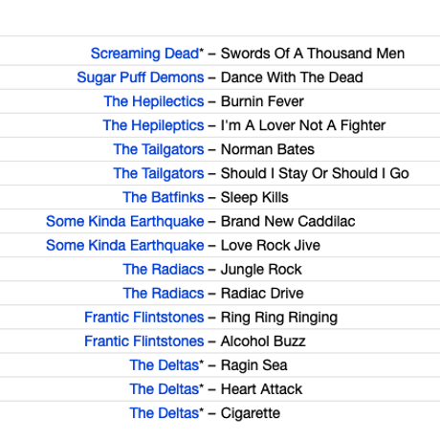Image resolution: width=440 pixels, height=440 pixels.
Task: Open Some Kinda Earthquake beside Brand New Caddilac
Action: [x=125, y=221]
